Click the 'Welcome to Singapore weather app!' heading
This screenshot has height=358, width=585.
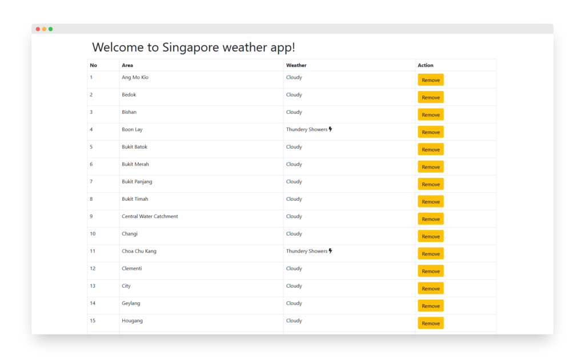(194, 47)
